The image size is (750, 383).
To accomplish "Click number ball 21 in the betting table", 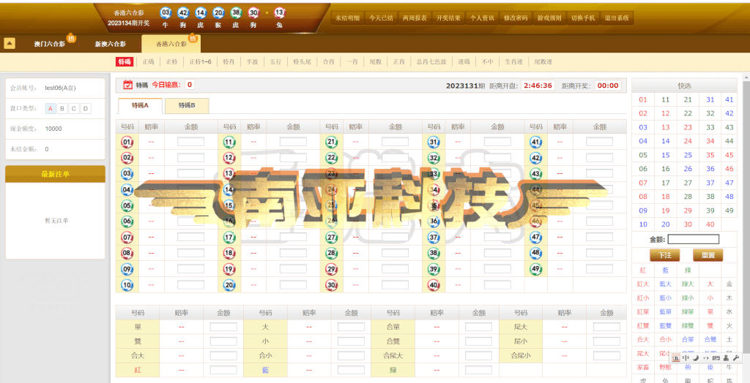I will [332, 142].
